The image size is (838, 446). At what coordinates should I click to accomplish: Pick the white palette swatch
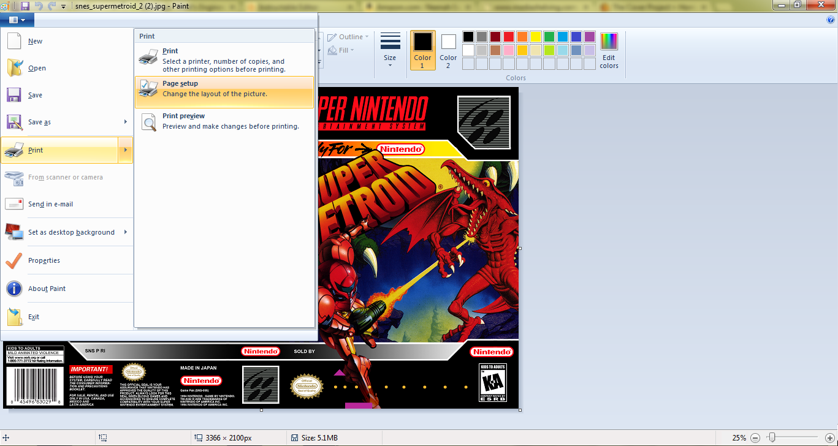[468, 50]
